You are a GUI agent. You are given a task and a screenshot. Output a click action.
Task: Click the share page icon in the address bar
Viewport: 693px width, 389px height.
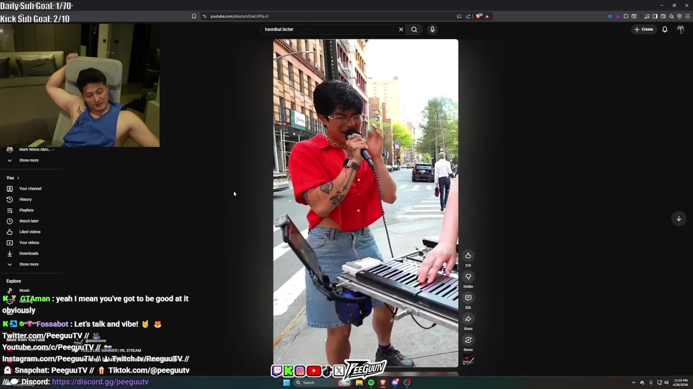(468, 16)
